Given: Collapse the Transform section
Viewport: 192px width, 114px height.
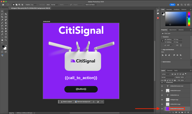Looking at the screenshot, I should 162,37.
